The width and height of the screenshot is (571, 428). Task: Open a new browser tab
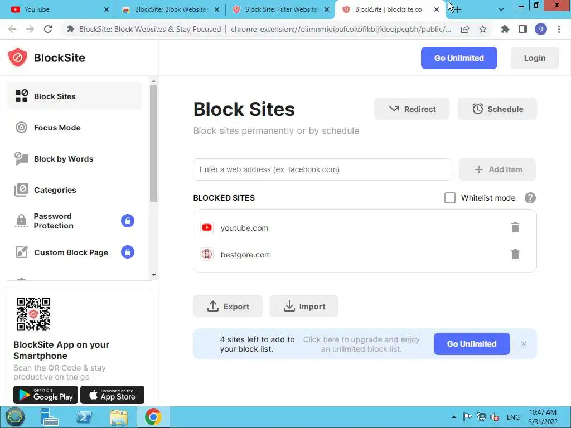pos(457,9)
